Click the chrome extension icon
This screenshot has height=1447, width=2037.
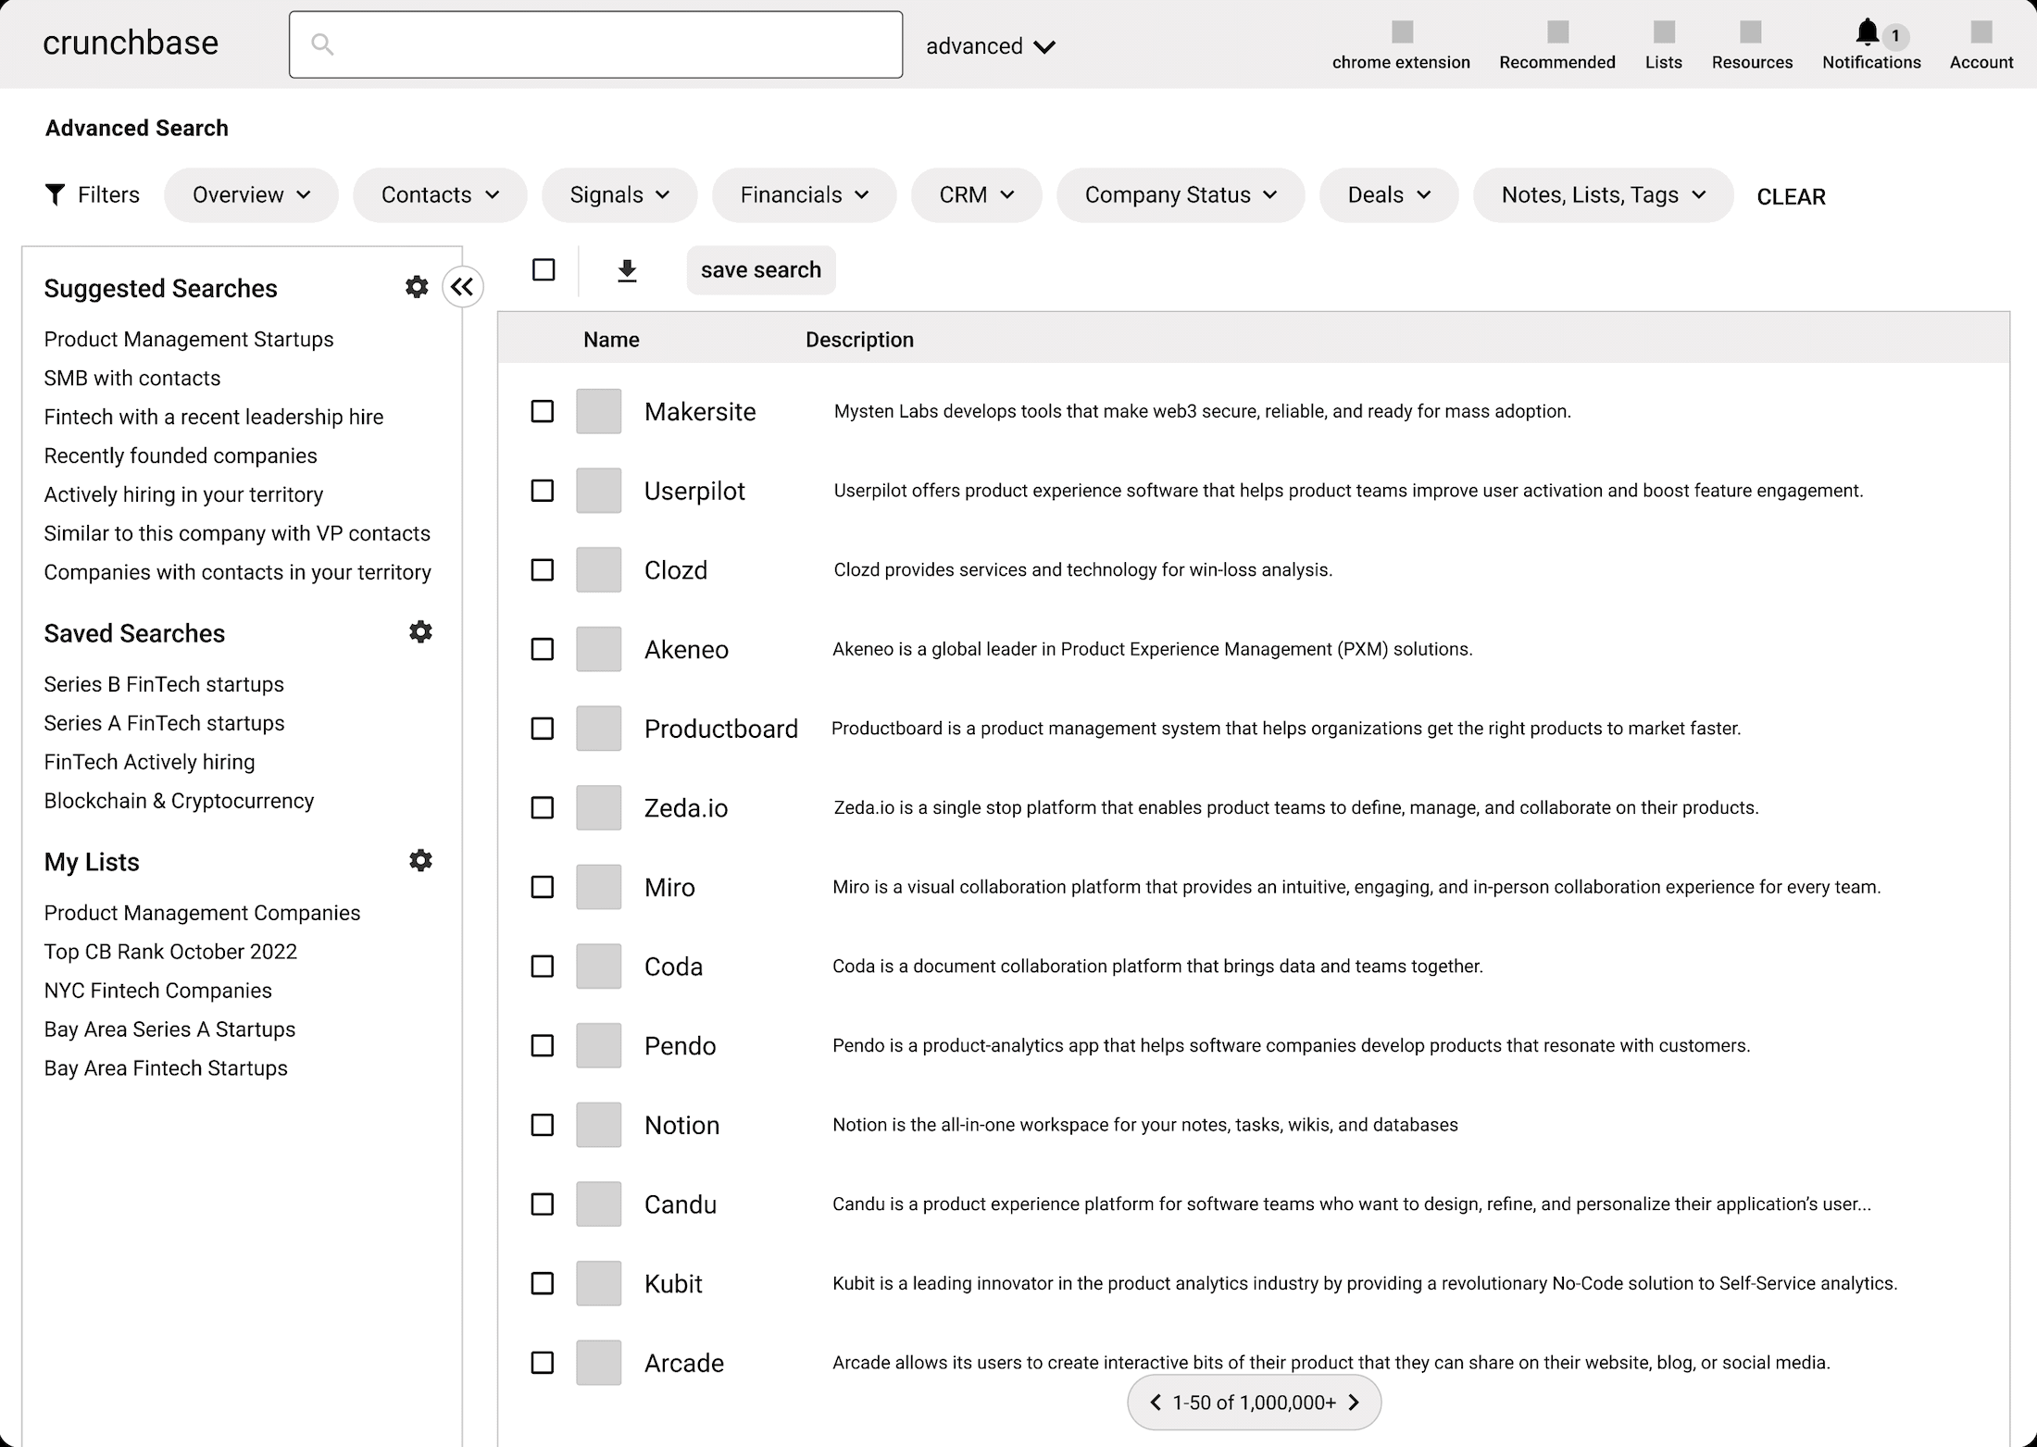pyautogui.click(x=1403, y=32)
